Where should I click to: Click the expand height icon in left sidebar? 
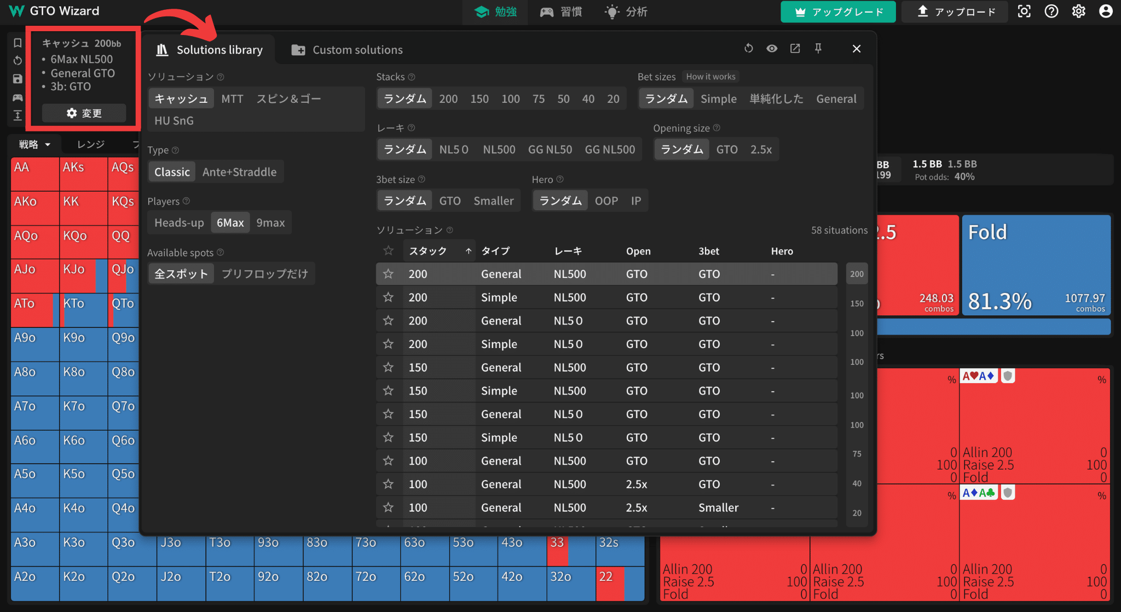pos(18,115)
